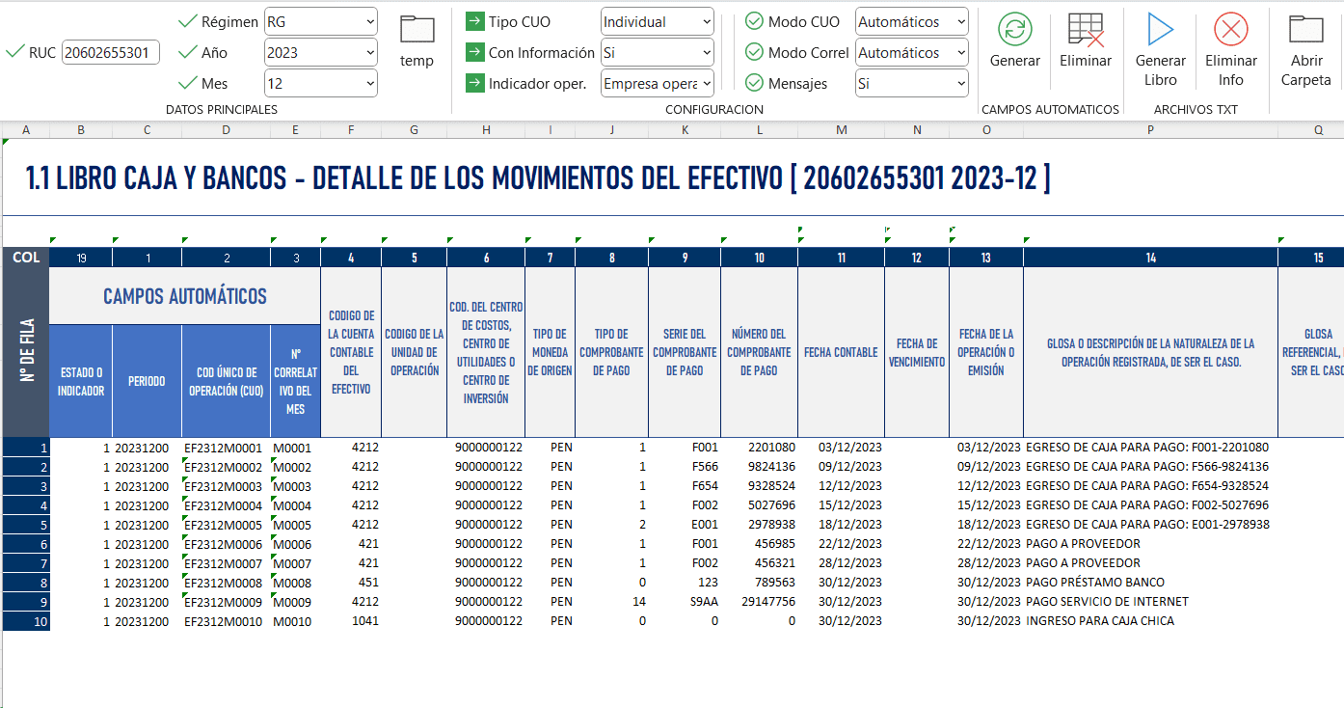Open the Régimen dropdown showing RG

[320, 21]
